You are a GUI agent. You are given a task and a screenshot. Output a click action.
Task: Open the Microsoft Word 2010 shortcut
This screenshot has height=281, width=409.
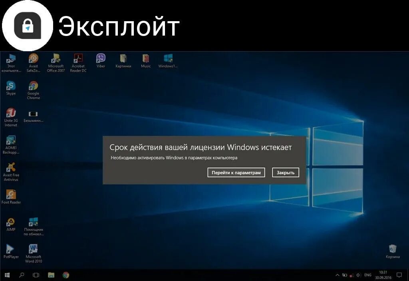(x=34, y=253)
